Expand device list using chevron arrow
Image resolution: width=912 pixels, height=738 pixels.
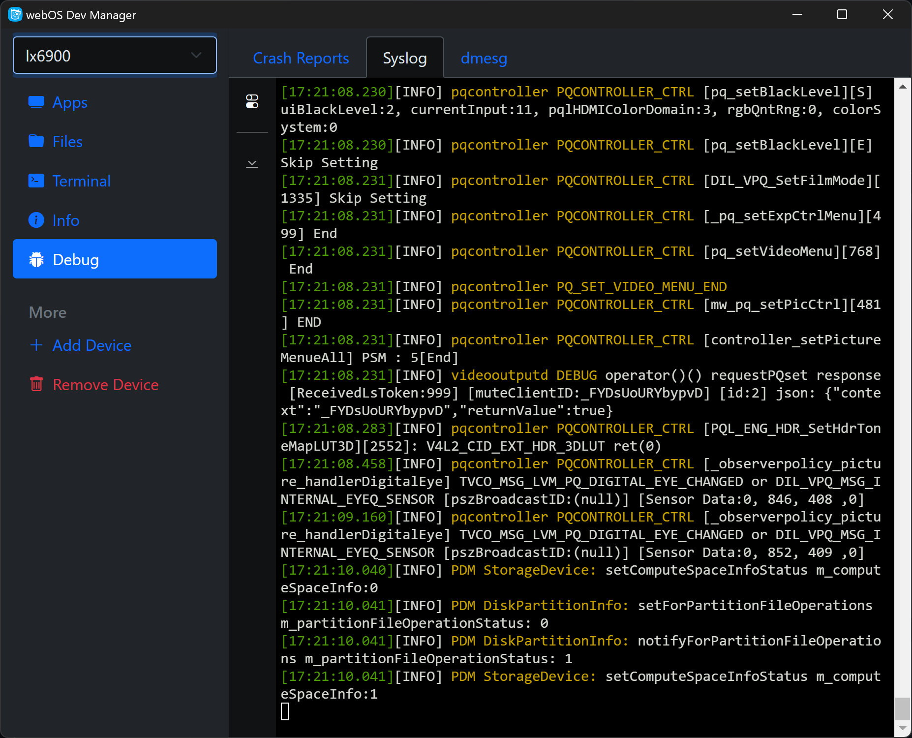coord(196,56)
